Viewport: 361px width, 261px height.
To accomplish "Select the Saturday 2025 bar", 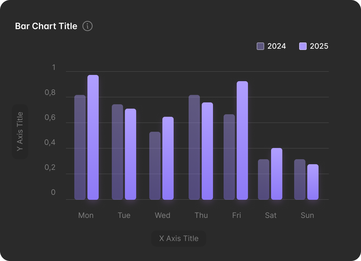I will [277, 174].
